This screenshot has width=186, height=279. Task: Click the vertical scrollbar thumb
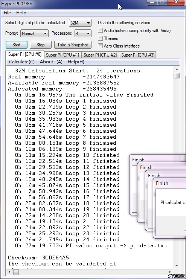(x=177, y=75)
